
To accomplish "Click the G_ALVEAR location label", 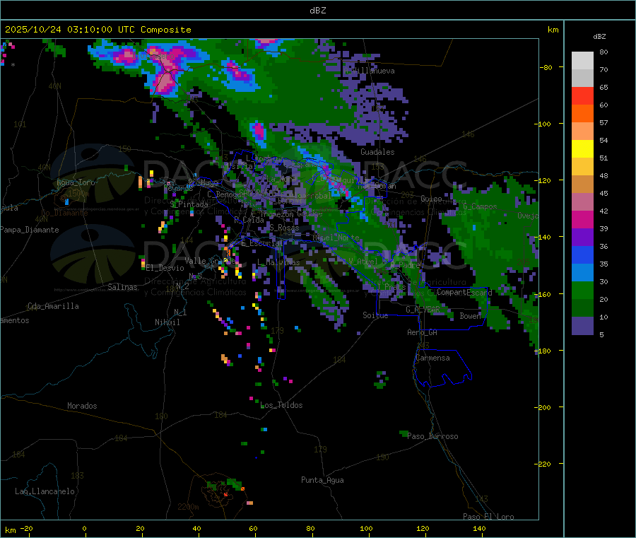I will click(x=423, y=310).
